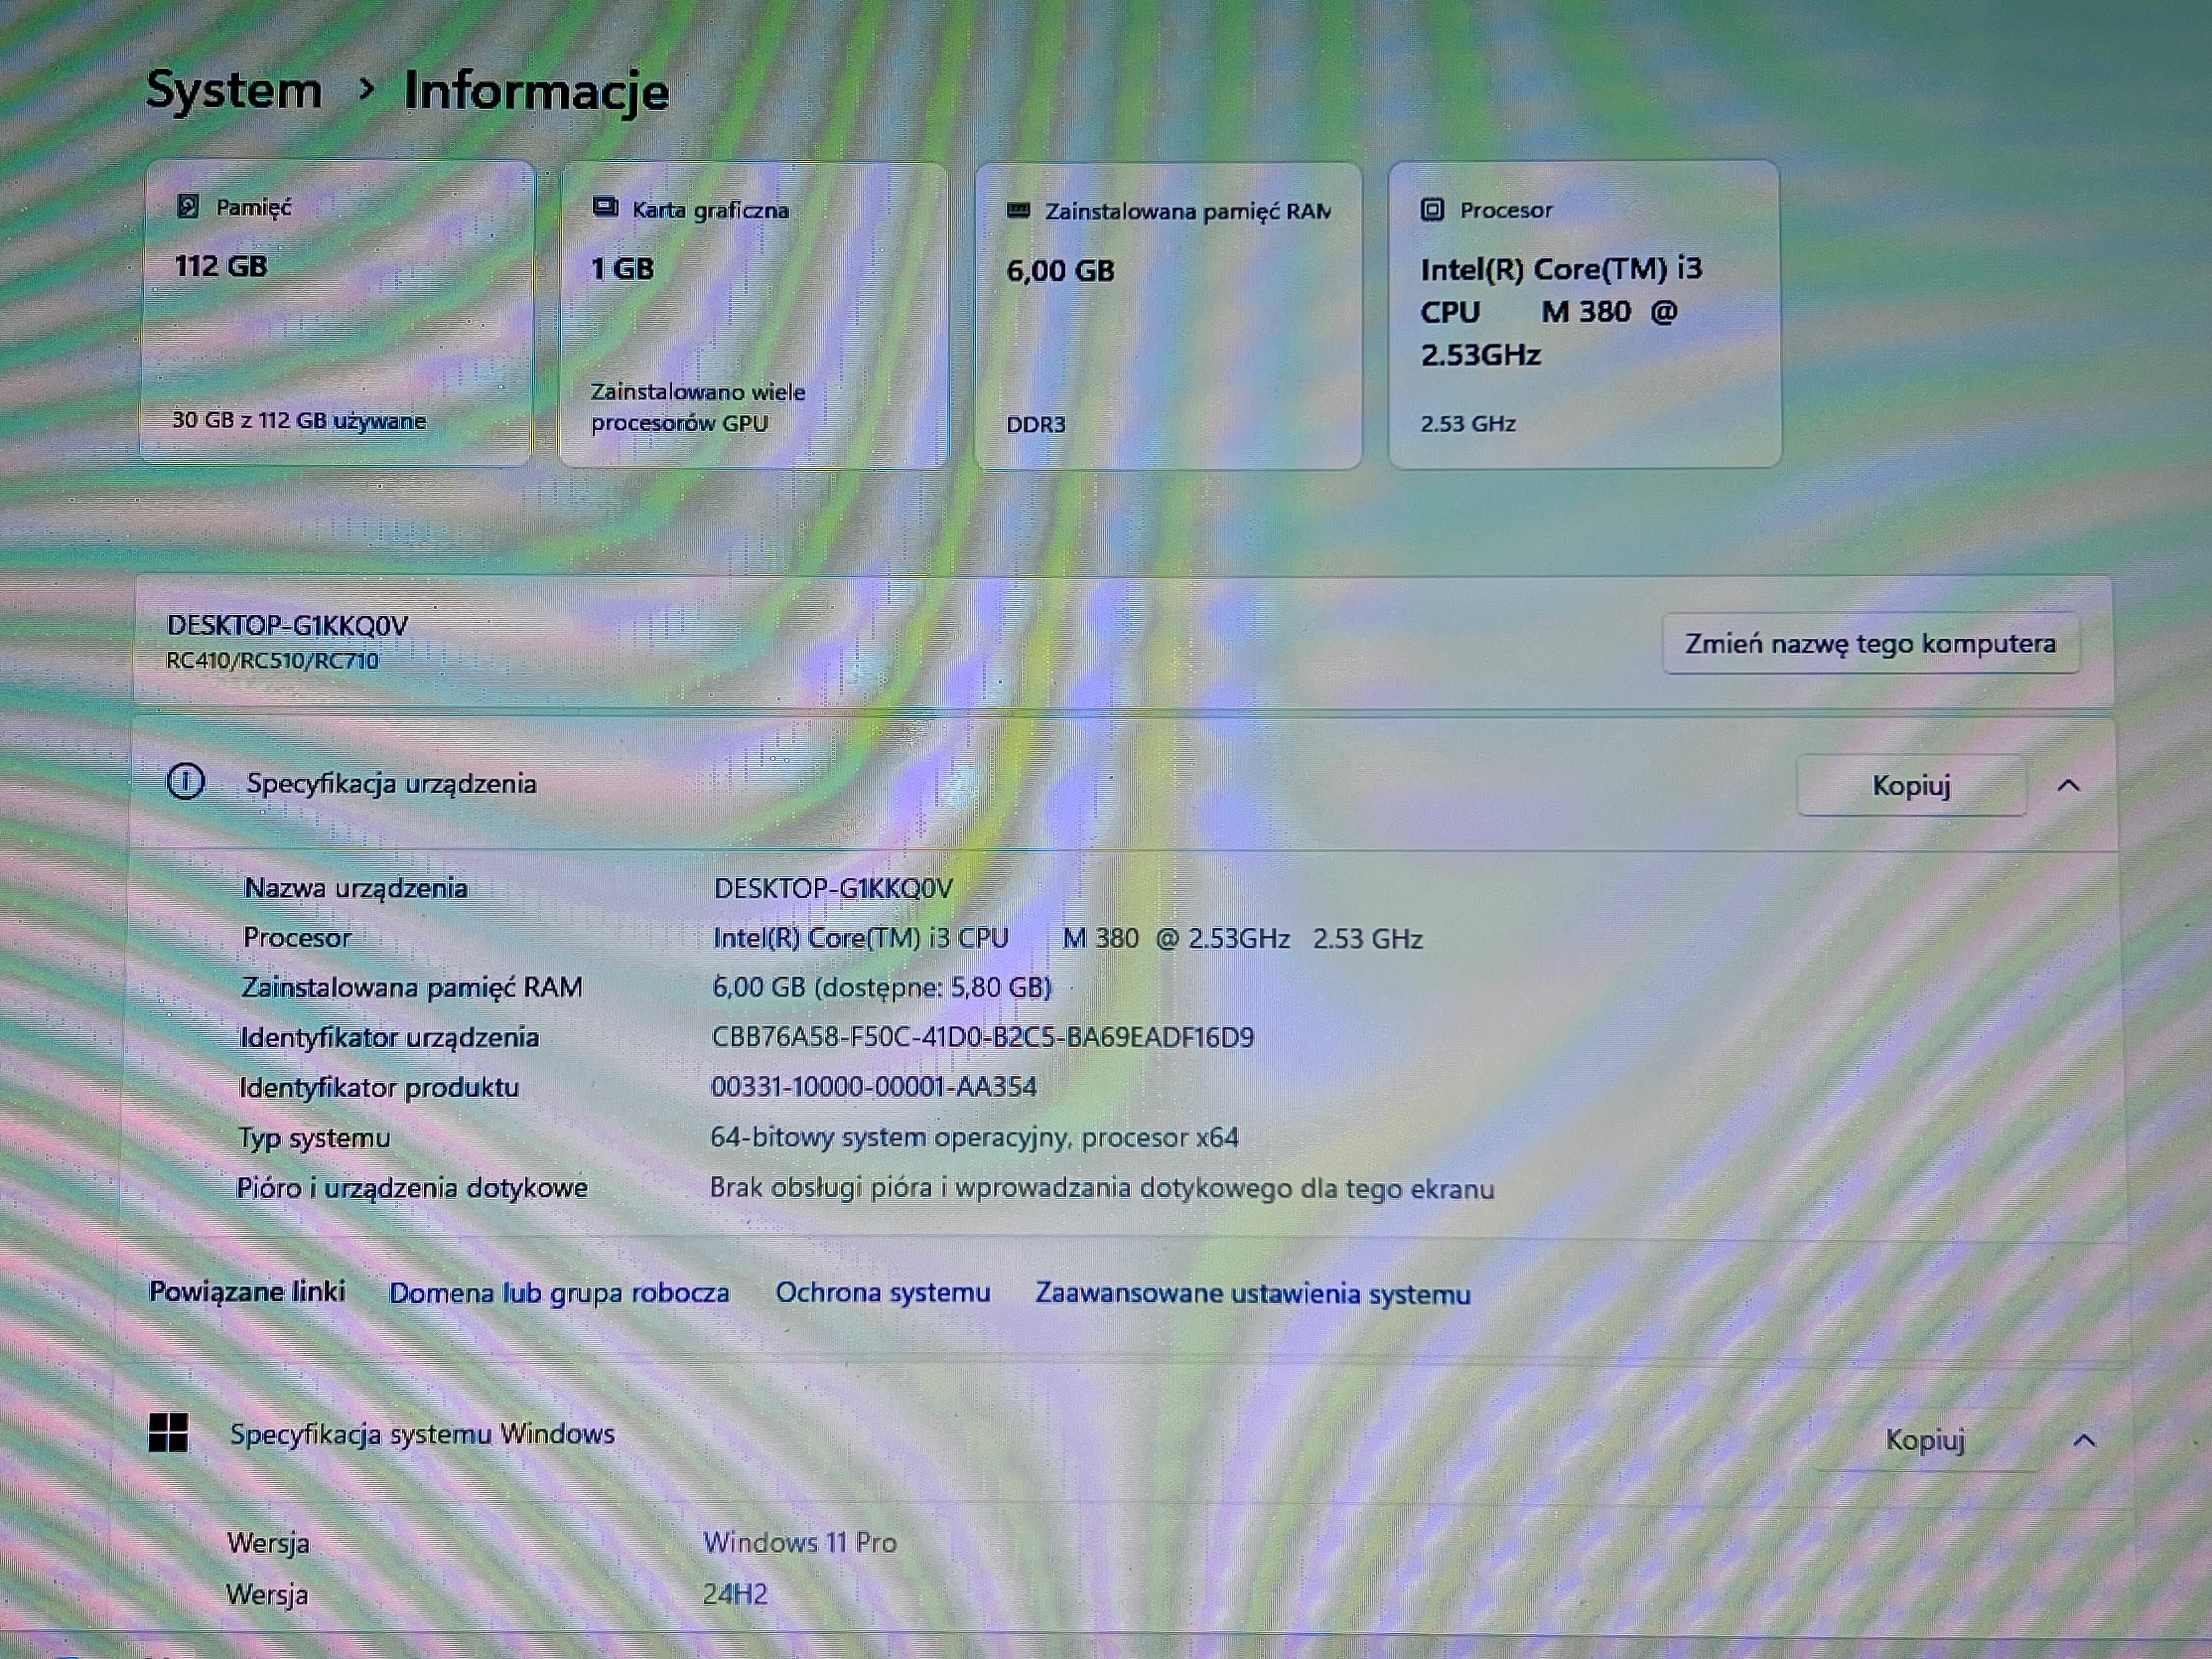Image resolution: width=2212 pixels, height=1659 pixels.
Task: Copy device specification with Kopiuj
Action: (1911, 785)
